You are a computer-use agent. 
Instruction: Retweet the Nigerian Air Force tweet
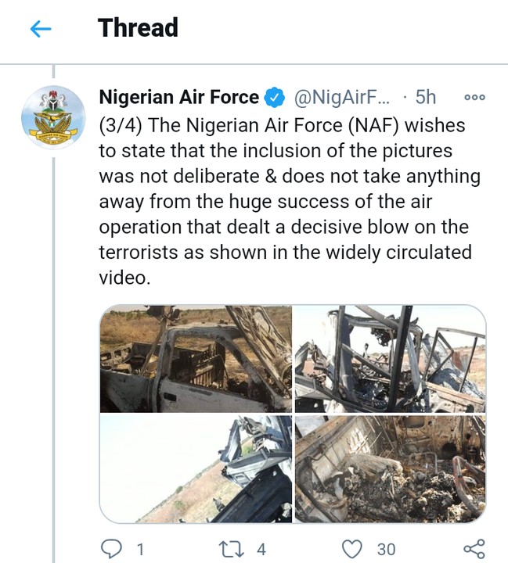point(230,548)
